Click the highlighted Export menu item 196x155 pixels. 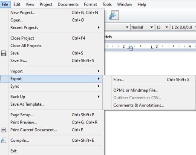51,79
